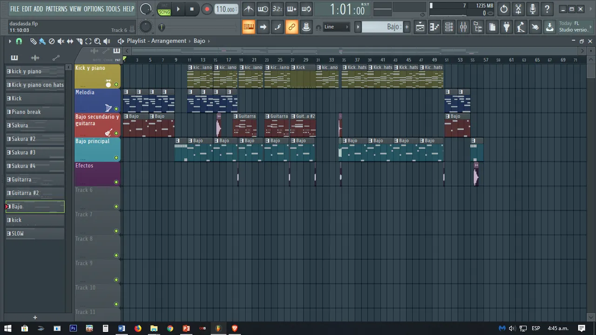Open the ADD menu
596x335 pixels.
click(x=38, y=9)
